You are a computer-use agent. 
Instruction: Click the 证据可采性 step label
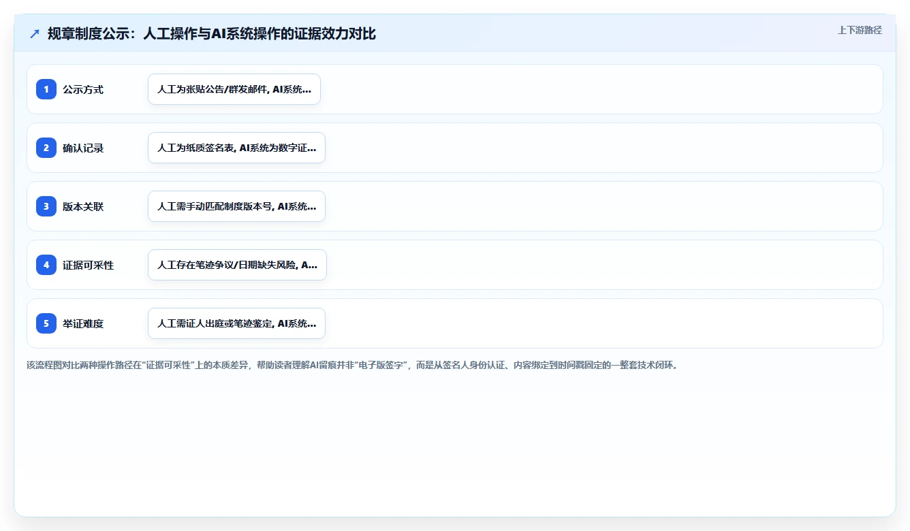[89, 265]
